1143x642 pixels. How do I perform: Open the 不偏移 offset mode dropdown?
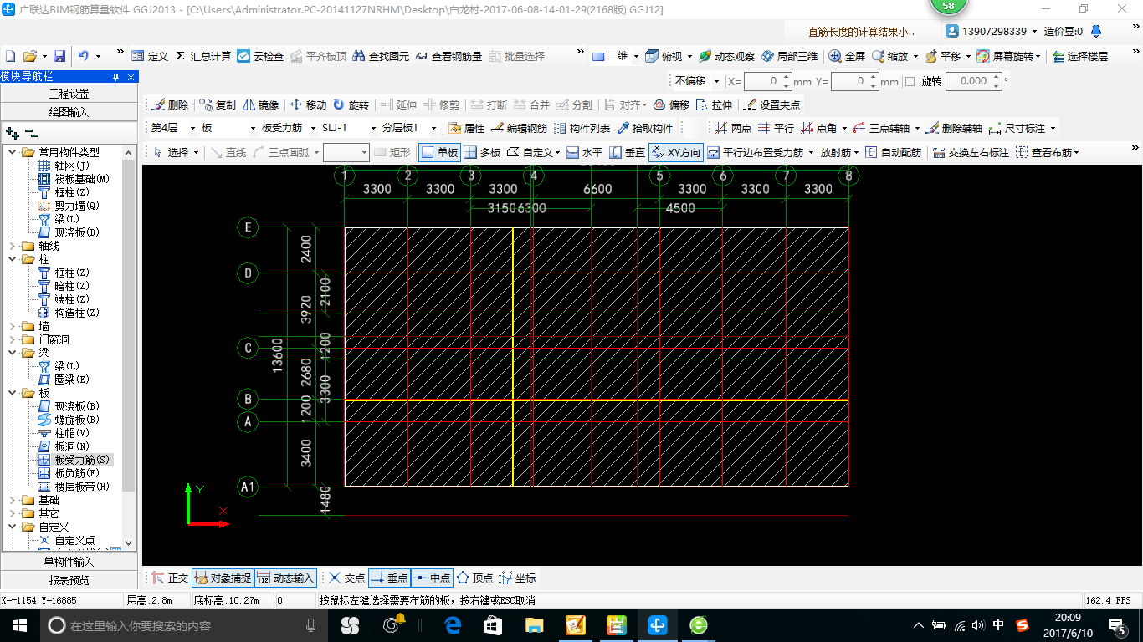717,82
